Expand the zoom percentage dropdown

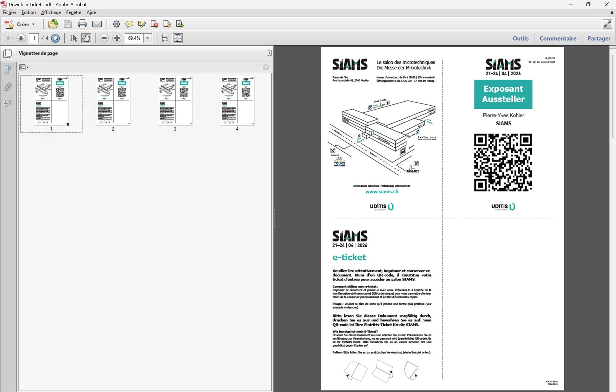(148, 38)
